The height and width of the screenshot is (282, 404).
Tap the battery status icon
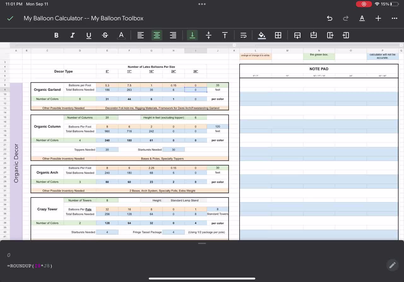pos(395,4)
